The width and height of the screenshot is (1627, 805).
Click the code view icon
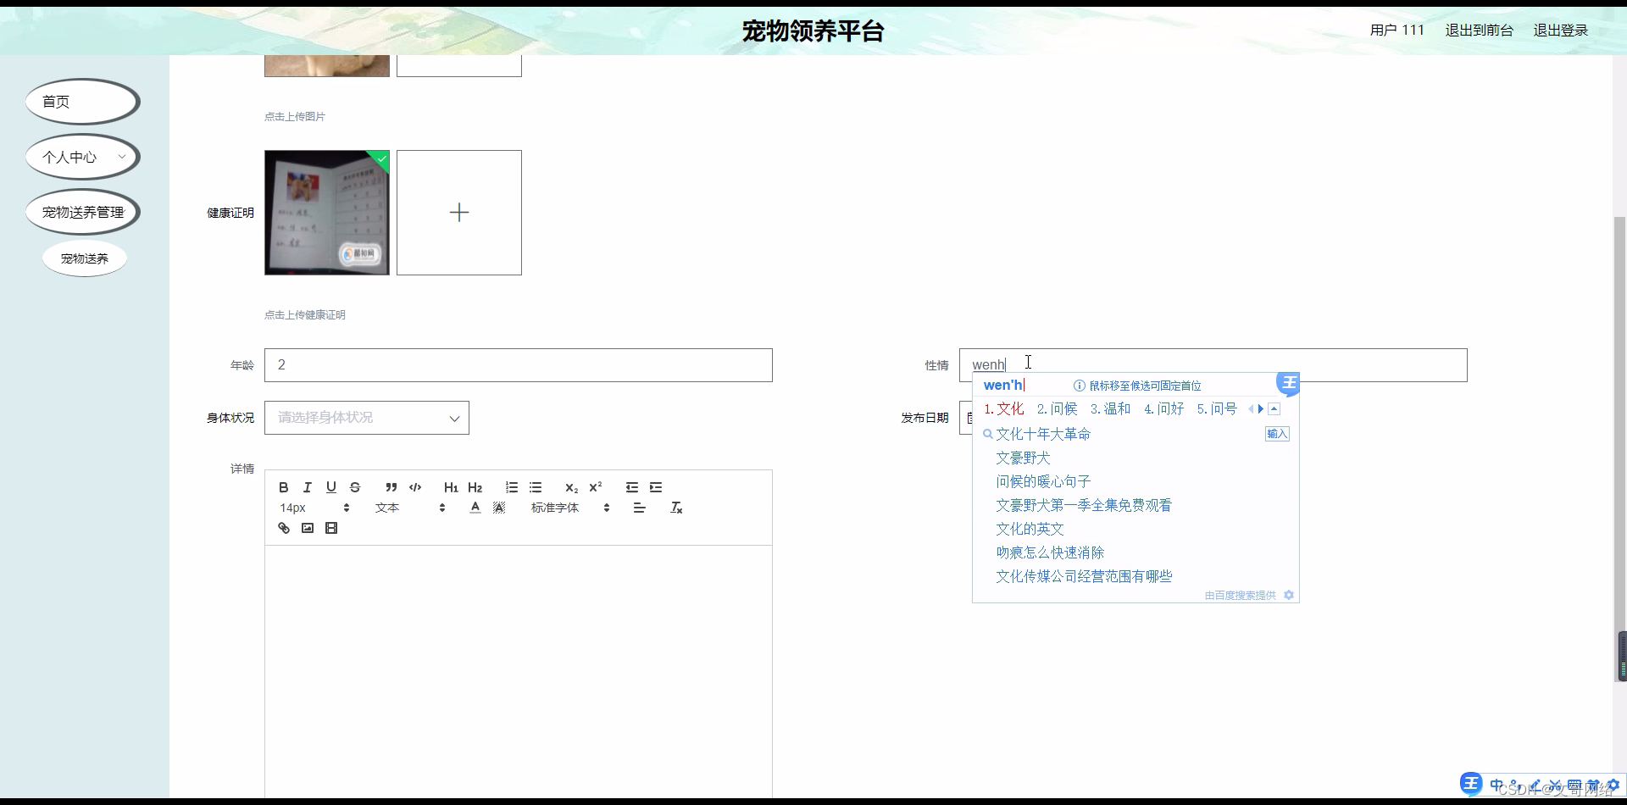(414, 487)
